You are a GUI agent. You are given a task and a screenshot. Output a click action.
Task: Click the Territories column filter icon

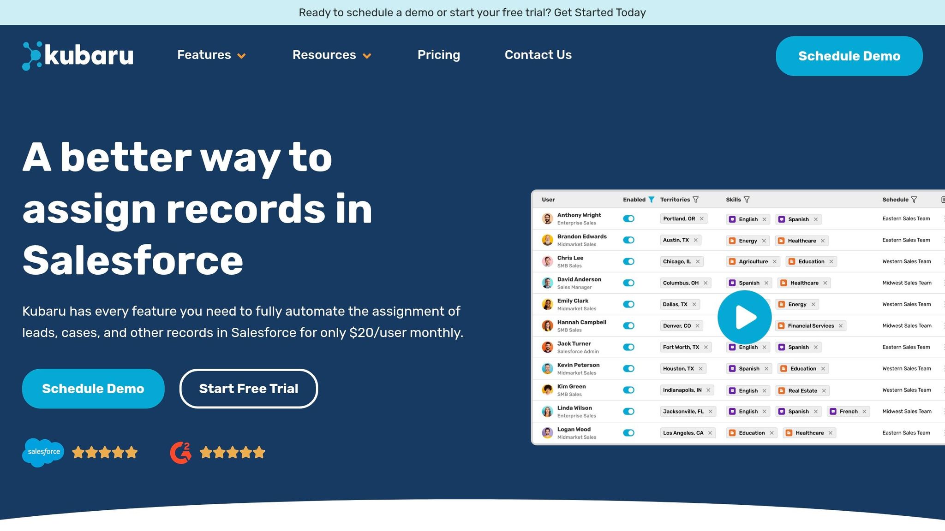[696, 200]
